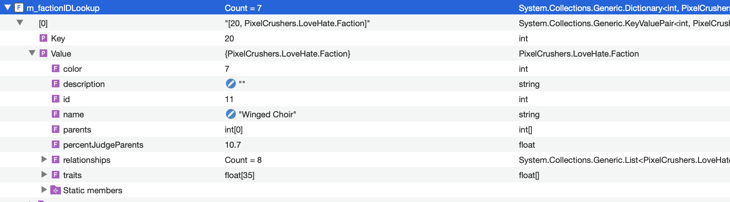Collapse the m_factionIDLookup tree node
Viewport: 730px width, 202px height.
[x=7, y=8]
